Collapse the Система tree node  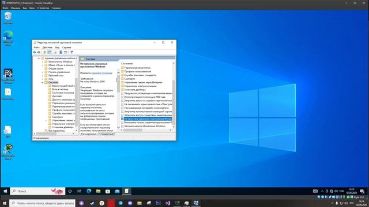pyautogui.click(x=43, y=82)
